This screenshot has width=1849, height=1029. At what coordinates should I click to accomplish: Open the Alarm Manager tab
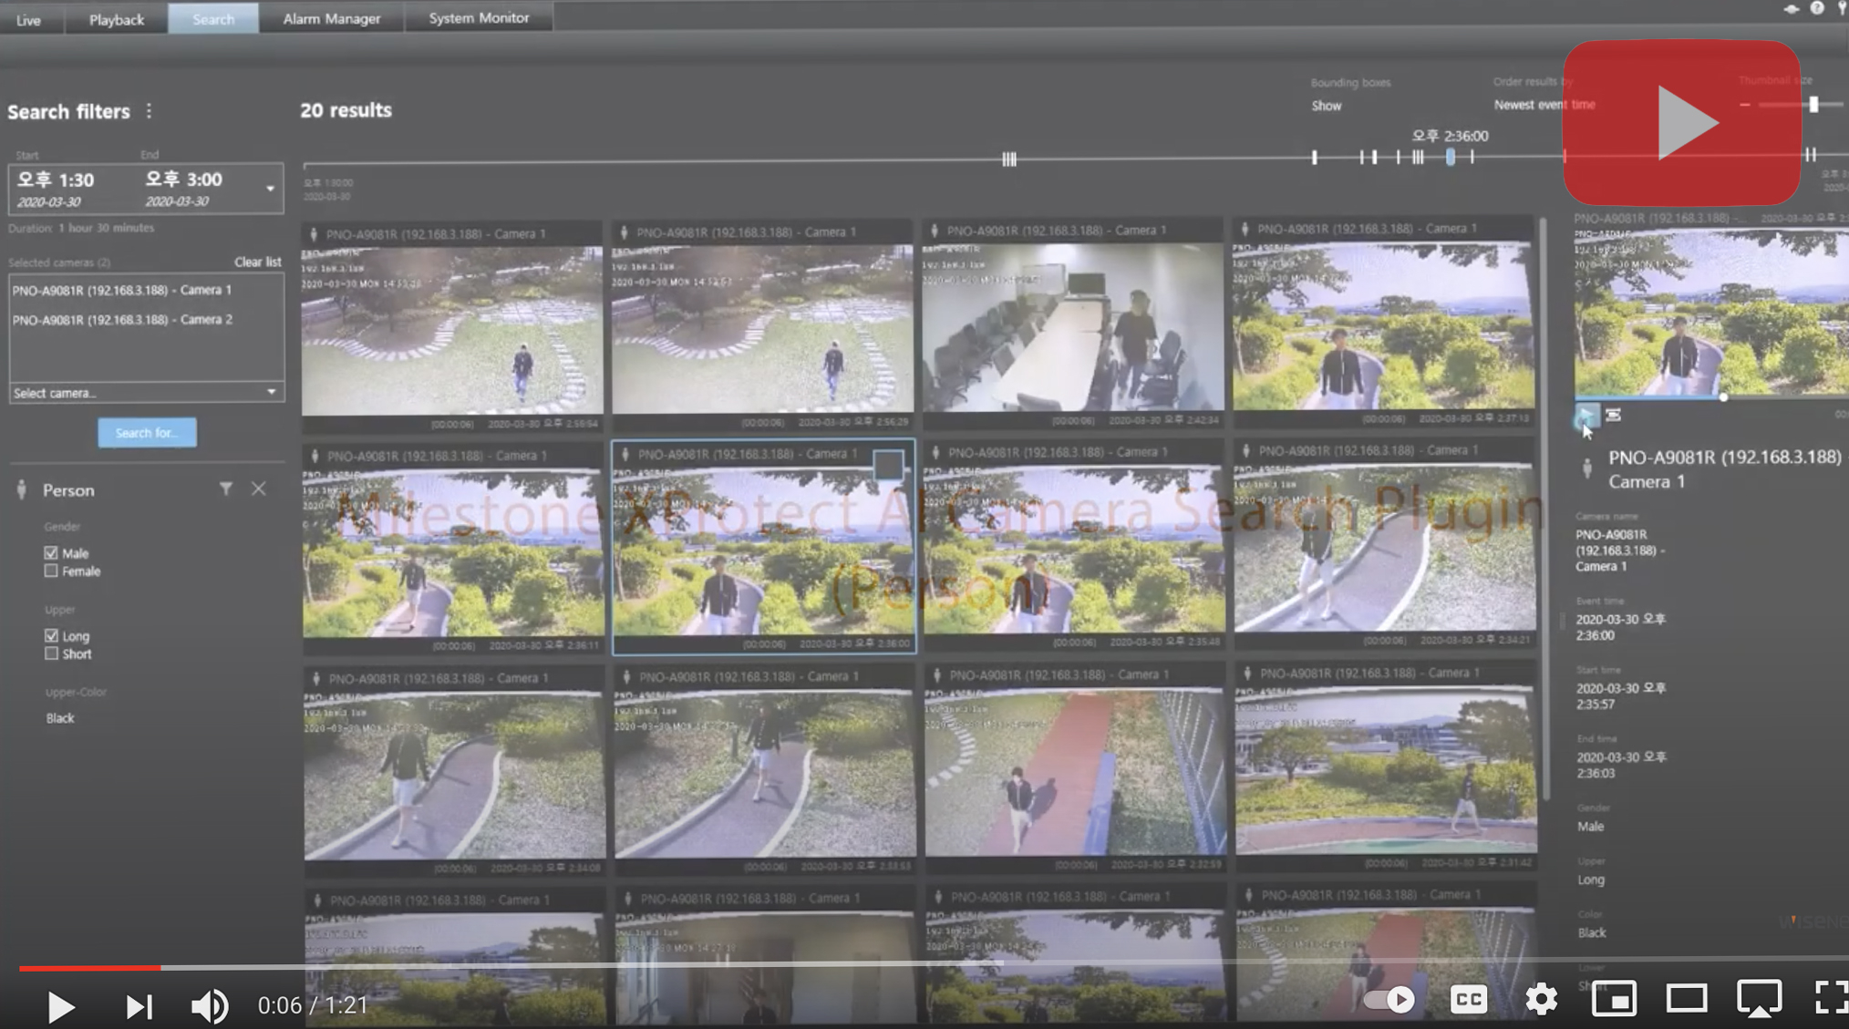pos(331,18)
